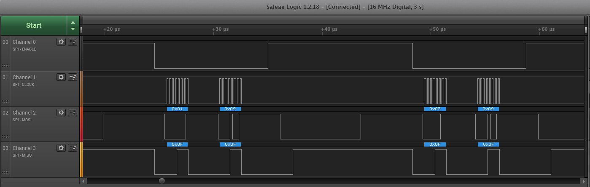This screenshot has width=590, height=187.
Task: Click 0x0F MISO byte under 0x03
Action: pyautogui.click(x=435, y=144)
